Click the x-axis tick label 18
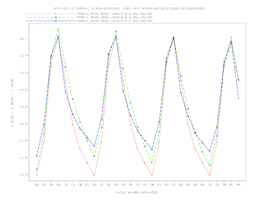260x201 pixels. [80, 185]
